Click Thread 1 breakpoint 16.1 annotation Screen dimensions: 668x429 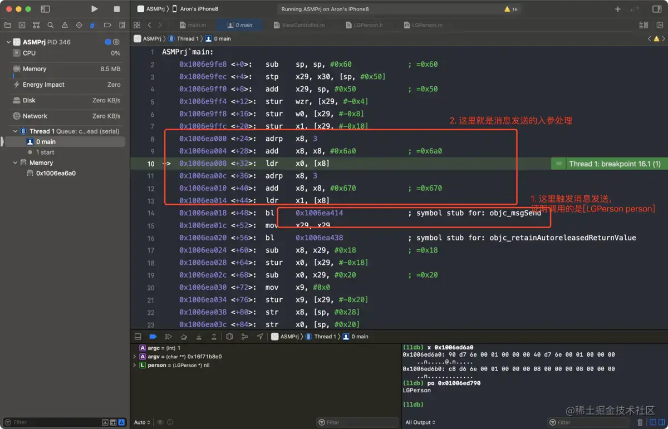click(615, 164)
